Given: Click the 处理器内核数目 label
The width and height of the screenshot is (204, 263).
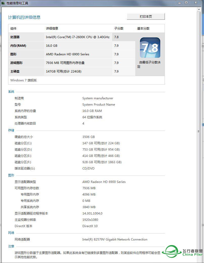Looking at the screenshot, I should [x=25, y=124].
